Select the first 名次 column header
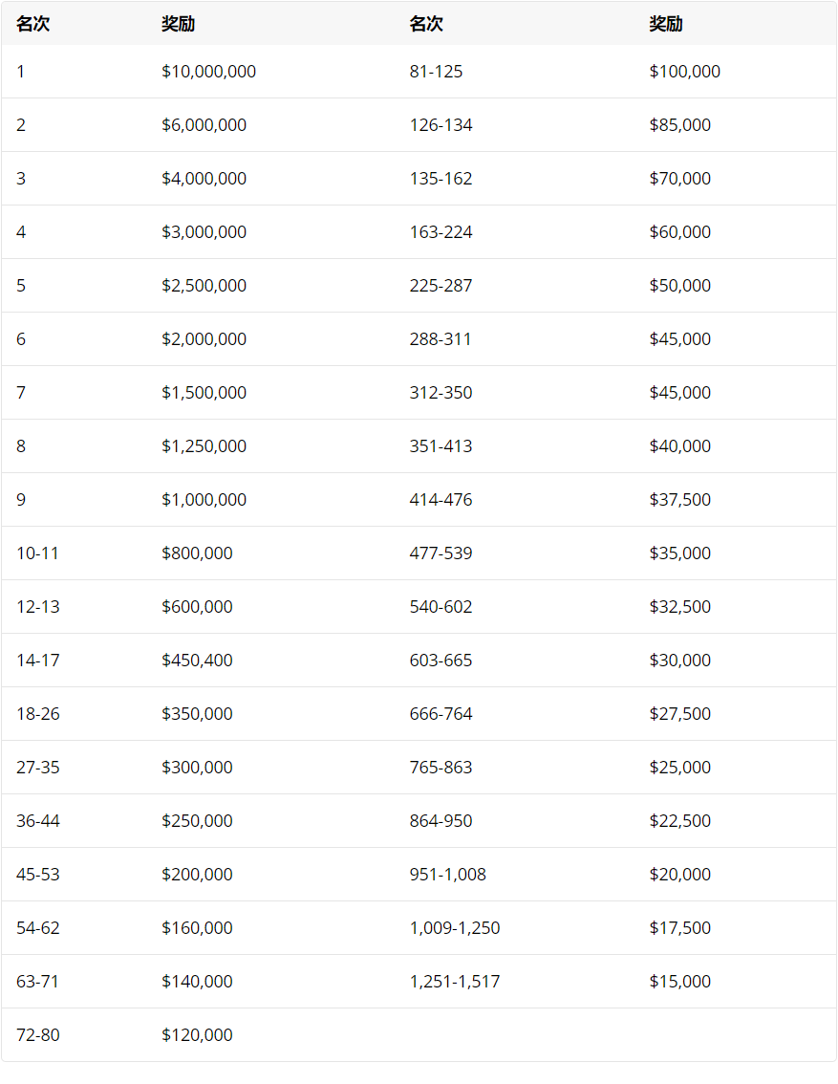Viewport: 838px width, 1084px height. 33,24
